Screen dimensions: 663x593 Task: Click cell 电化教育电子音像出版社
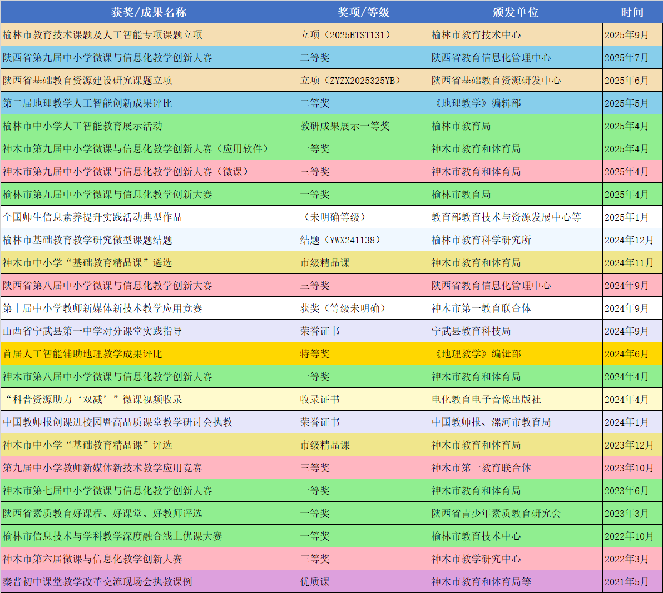tap(516, 400)
